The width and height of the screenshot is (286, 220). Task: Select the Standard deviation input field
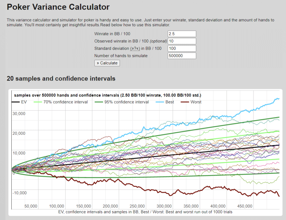point(182,49)
